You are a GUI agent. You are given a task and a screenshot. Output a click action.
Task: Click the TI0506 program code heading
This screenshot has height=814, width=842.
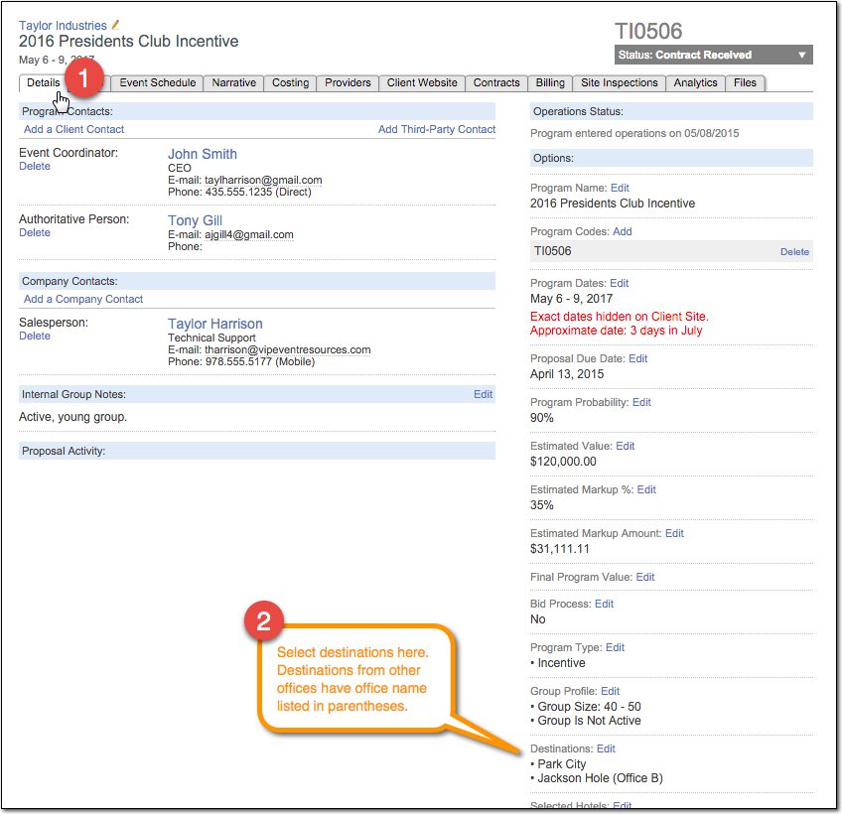click(648, 31)
